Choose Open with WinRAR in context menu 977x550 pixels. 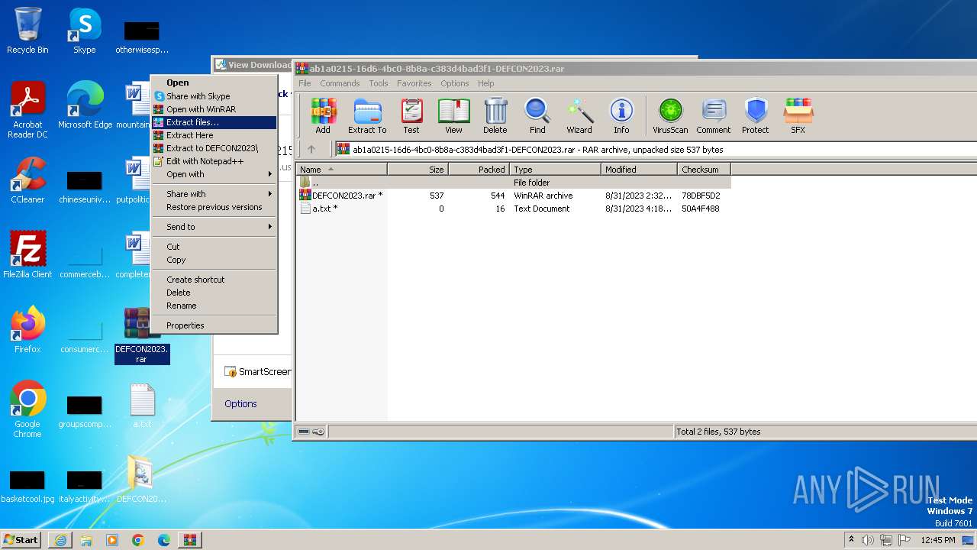click(x=214, y=109)
